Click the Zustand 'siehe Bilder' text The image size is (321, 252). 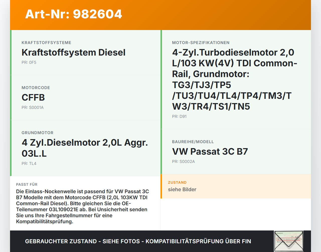point(182,190)
